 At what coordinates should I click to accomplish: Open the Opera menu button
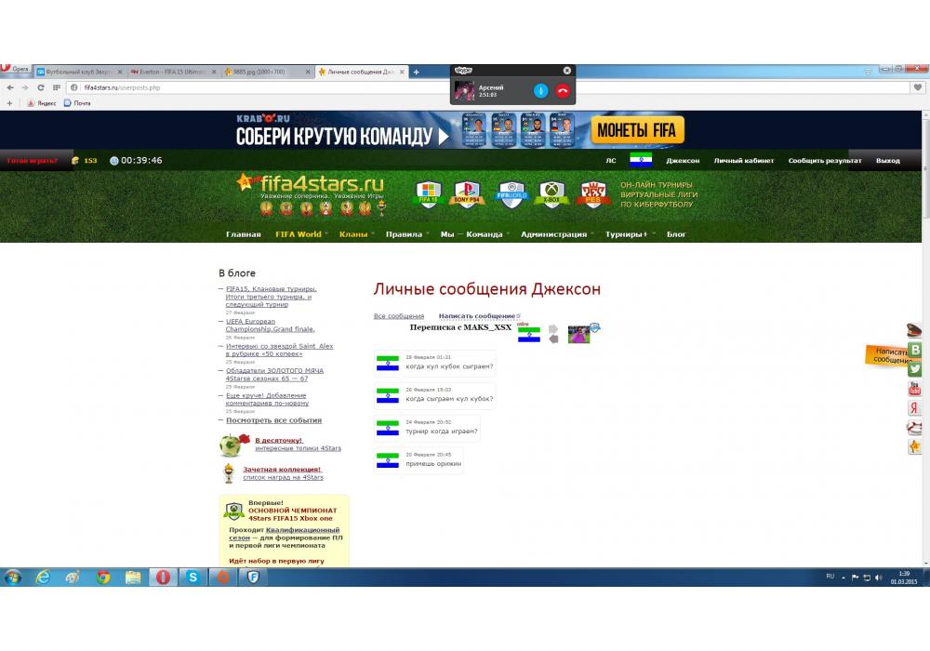(15, 70)
